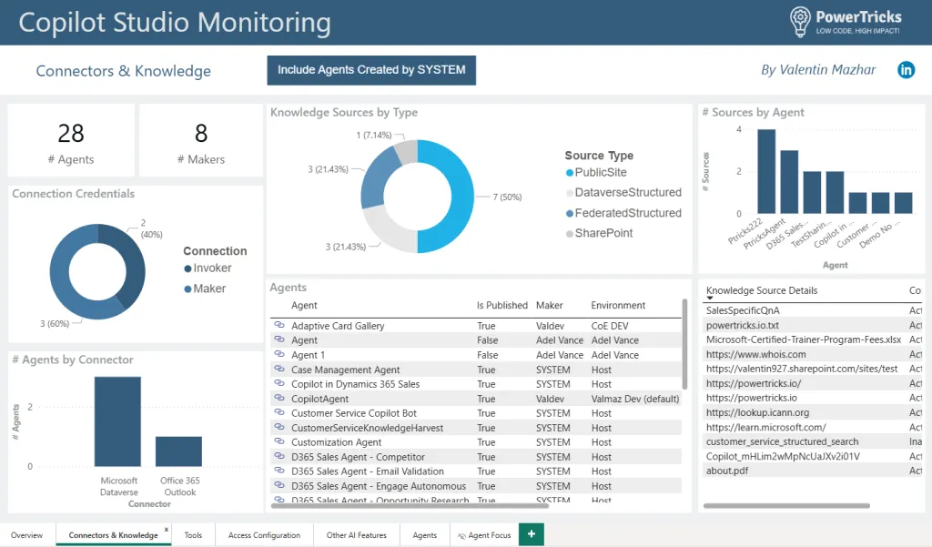Screen dimensions: 932x547
Task: Click link icon for Copilot in Dynamics 365 Sales
Action: click(x=279, y=383)
